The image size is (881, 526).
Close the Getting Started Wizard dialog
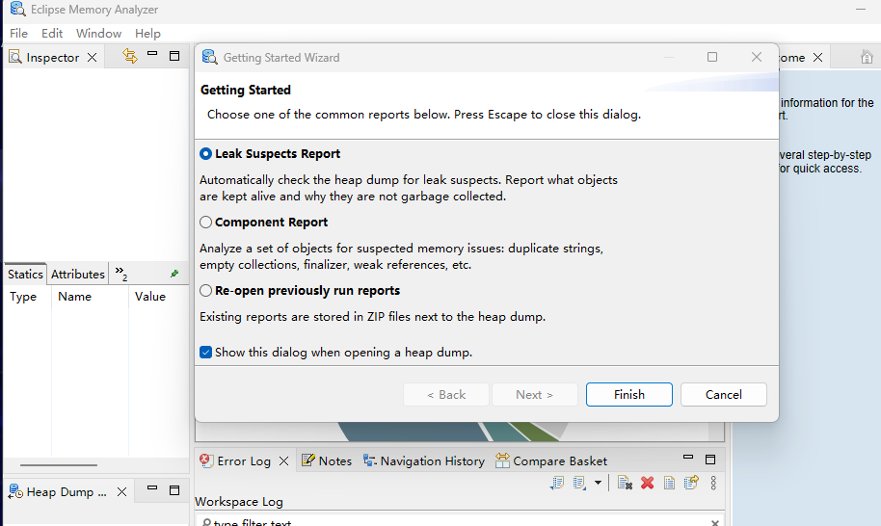click(x=757, y=57)
